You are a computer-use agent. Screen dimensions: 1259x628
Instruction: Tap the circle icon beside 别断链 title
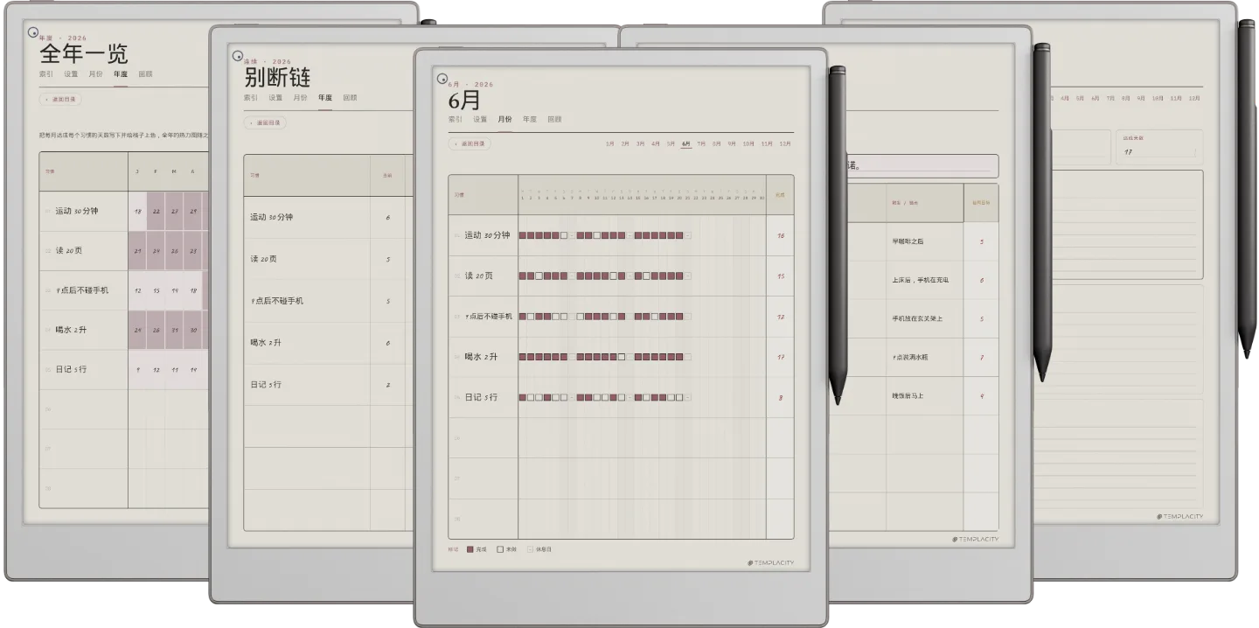click(x=237, y=56)
